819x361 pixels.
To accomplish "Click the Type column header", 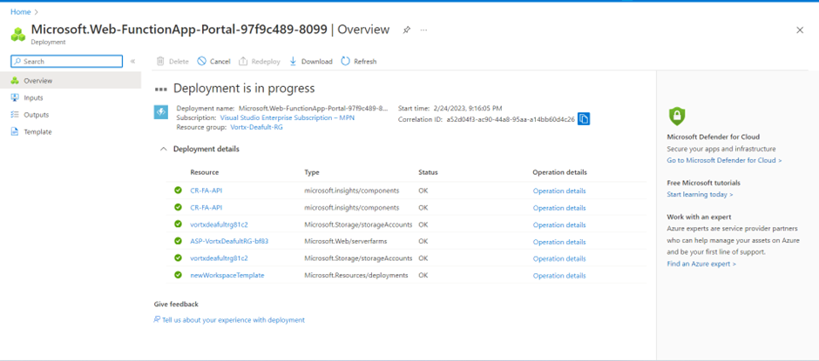I will pyautogui.click(x=312, y=172).
